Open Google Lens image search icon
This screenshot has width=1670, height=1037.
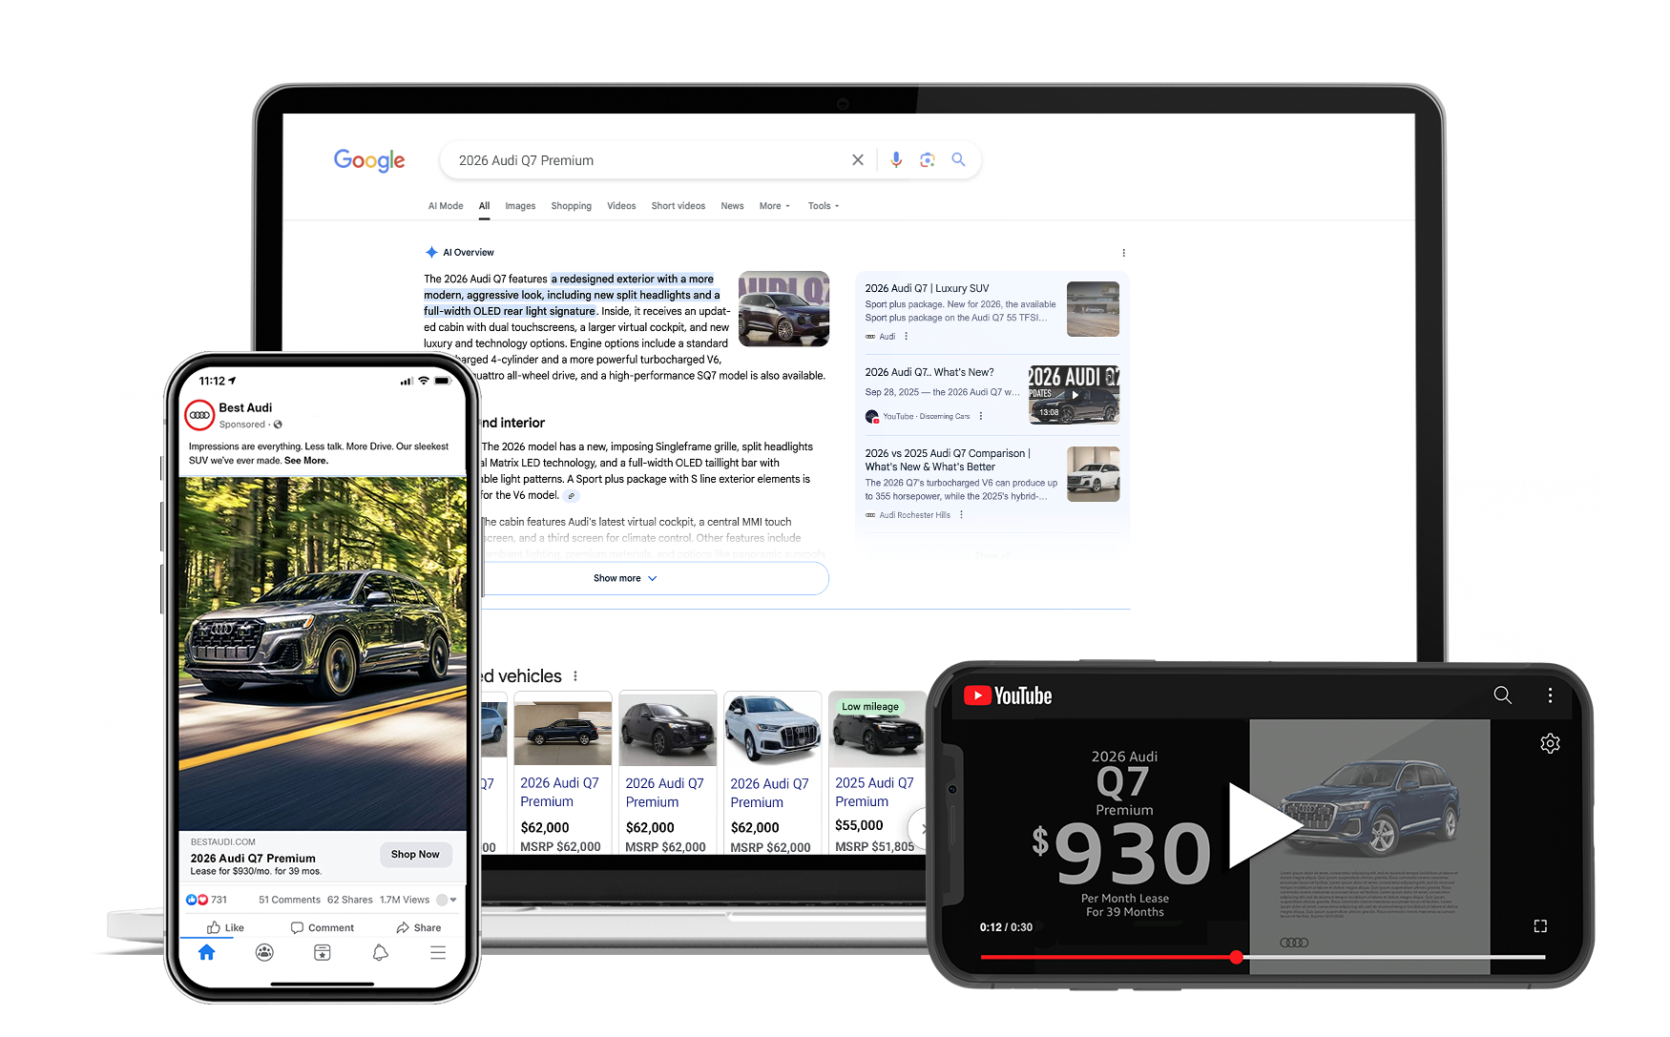927,160
